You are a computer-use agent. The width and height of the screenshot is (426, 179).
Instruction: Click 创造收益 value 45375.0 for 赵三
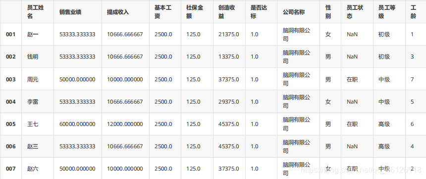229,146
